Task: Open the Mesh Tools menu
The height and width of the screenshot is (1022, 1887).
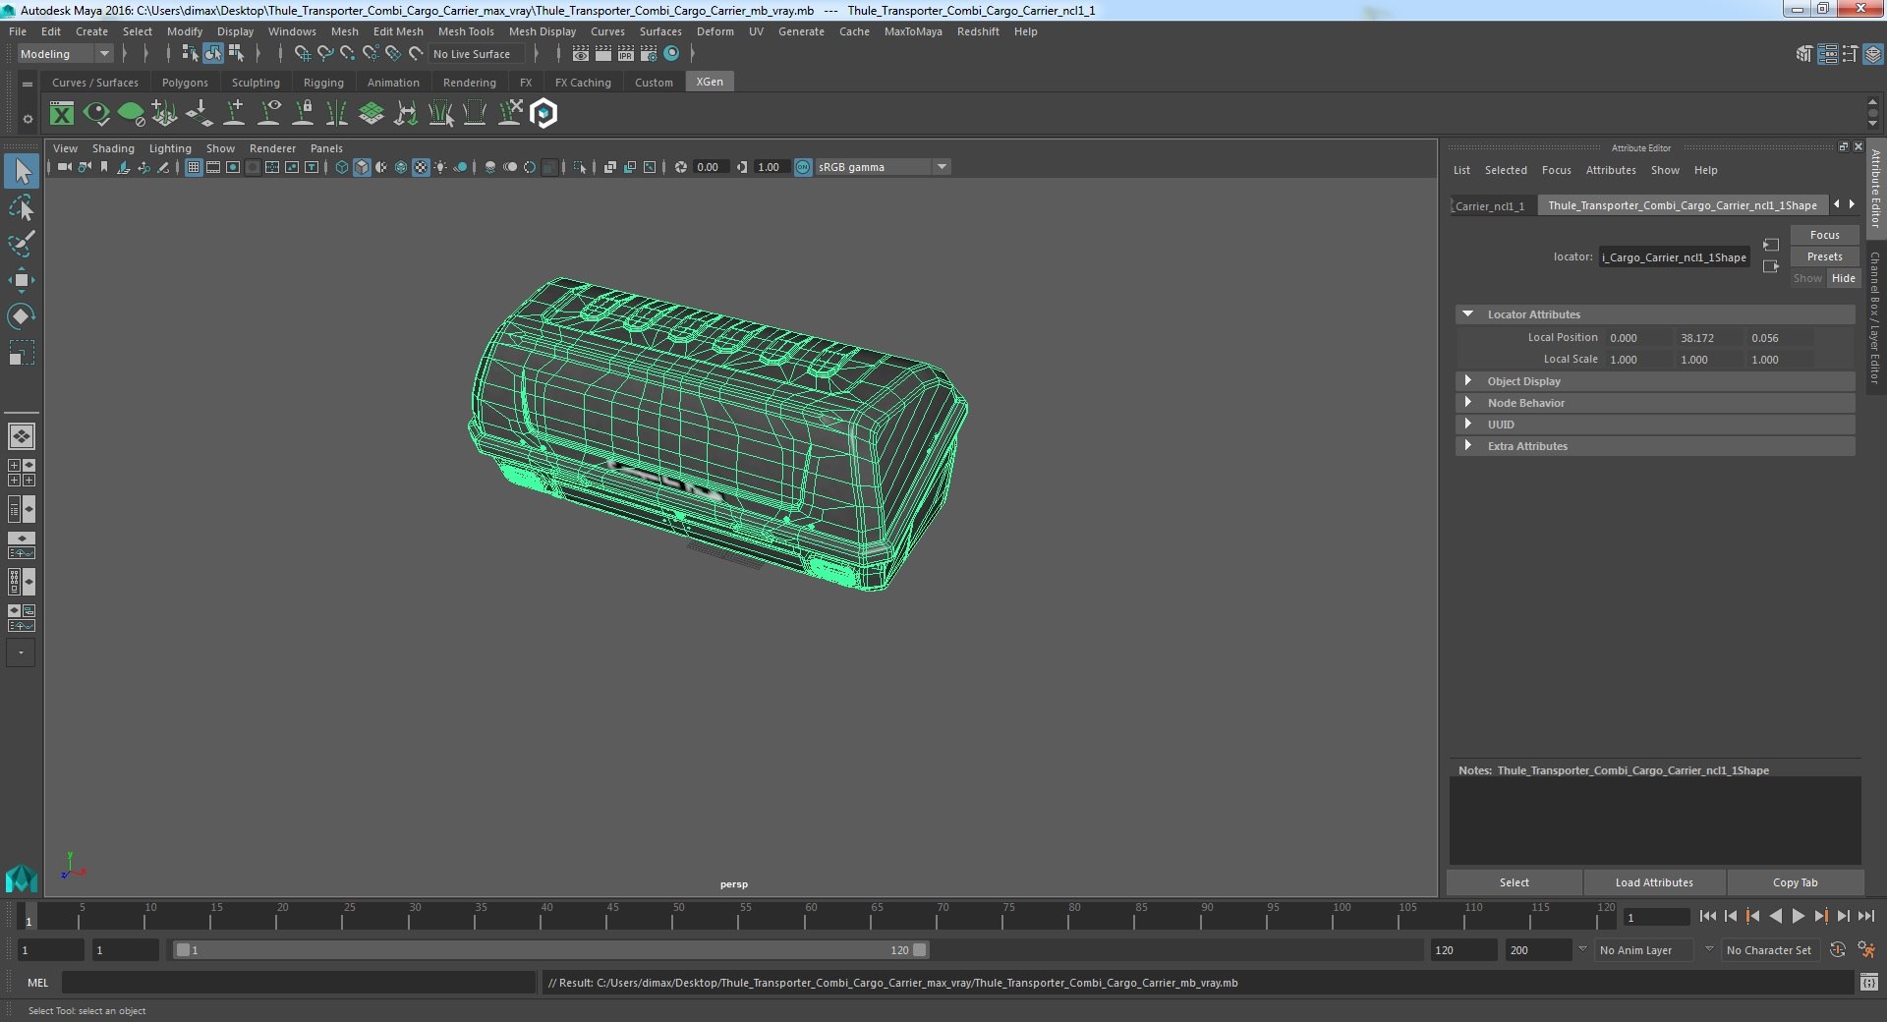Action: (466, 31)
